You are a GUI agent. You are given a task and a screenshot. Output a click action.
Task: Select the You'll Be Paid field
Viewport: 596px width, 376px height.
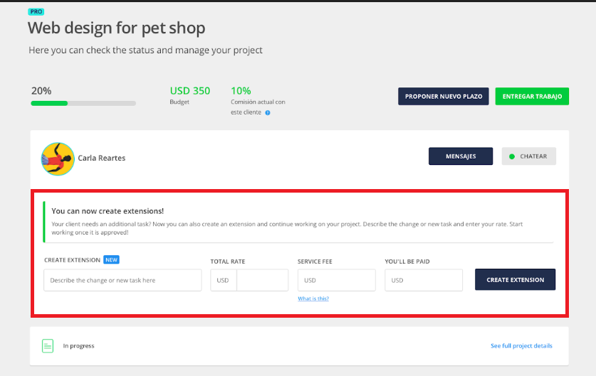pos(424,280)
